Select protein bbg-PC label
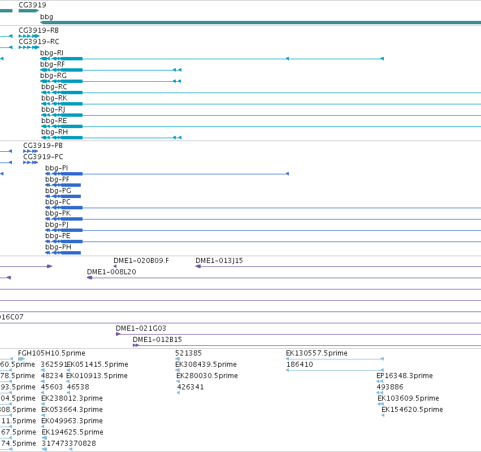The width and height of the screenshot is (481, 452). coord(58,202)
